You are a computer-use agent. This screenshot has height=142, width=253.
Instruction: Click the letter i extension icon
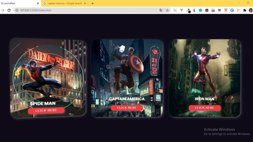coord(194,10)
